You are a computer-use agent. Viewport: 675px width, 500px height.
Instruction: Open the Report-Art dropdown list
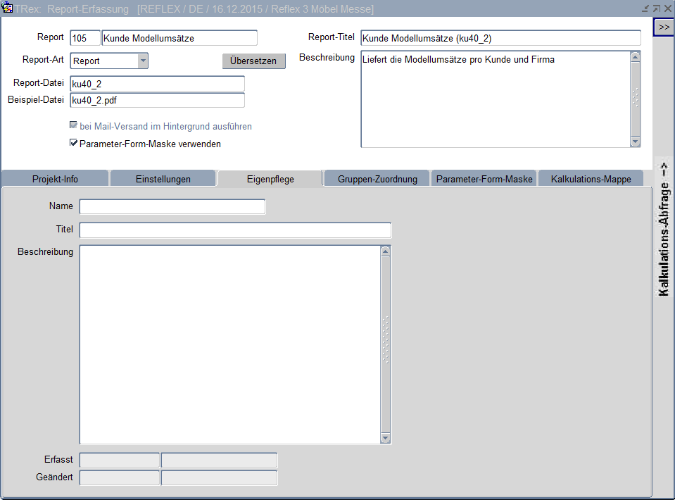click(143, 61)
